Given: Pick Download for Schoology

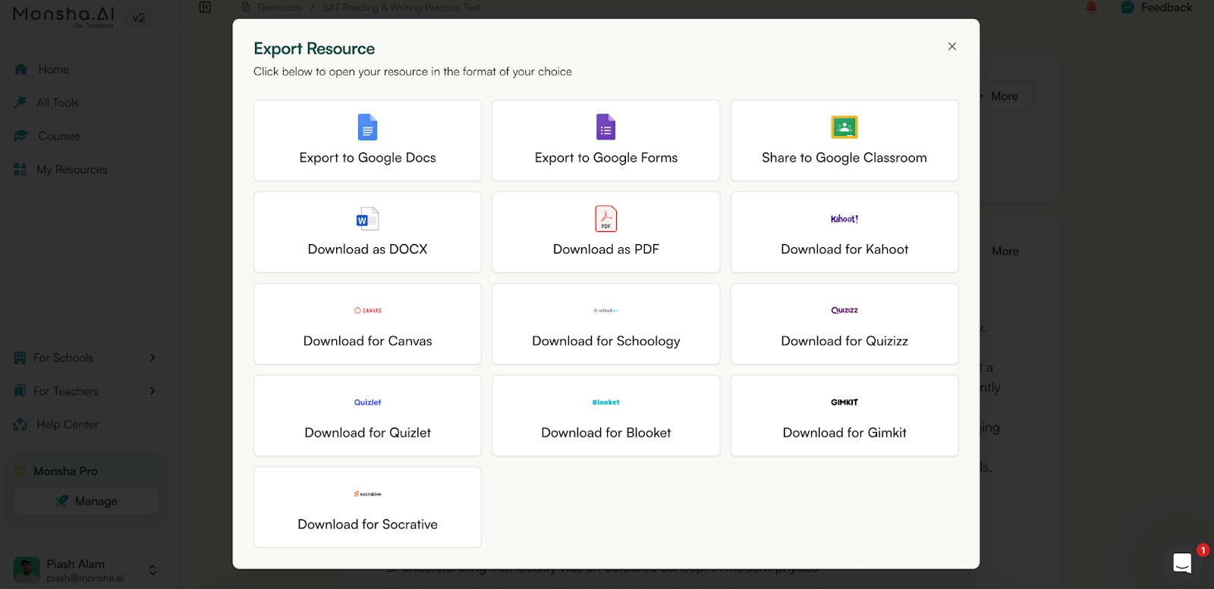Looking at the screenshot, I should coord(605,324).
